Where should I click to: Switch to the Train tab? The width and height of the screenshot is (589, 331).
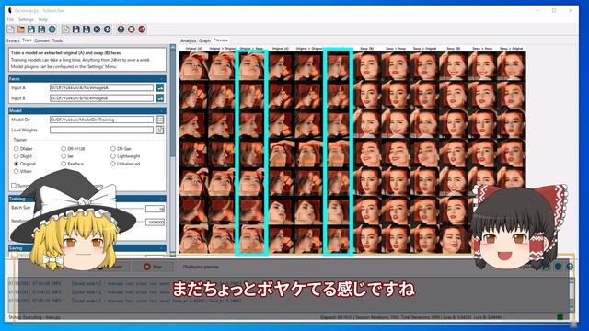tap(27, 40)
